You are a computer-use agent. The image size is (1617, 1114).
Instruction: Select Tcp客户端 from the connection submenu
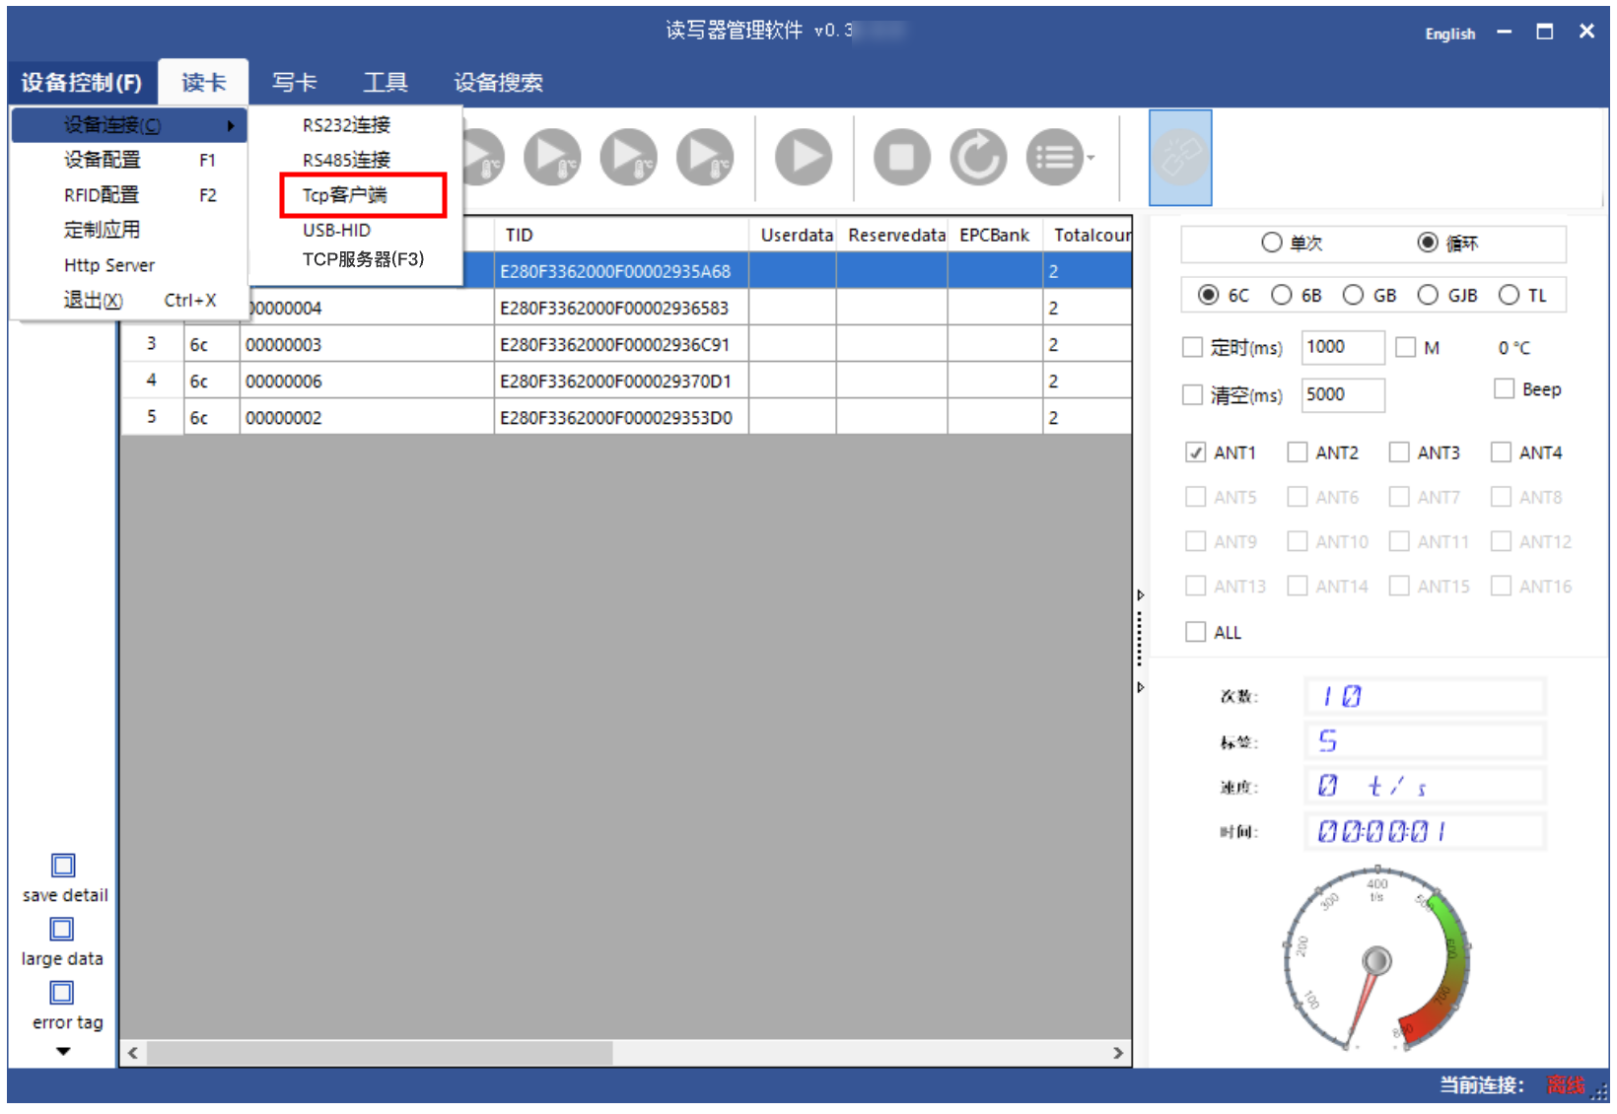coord(345,195)
